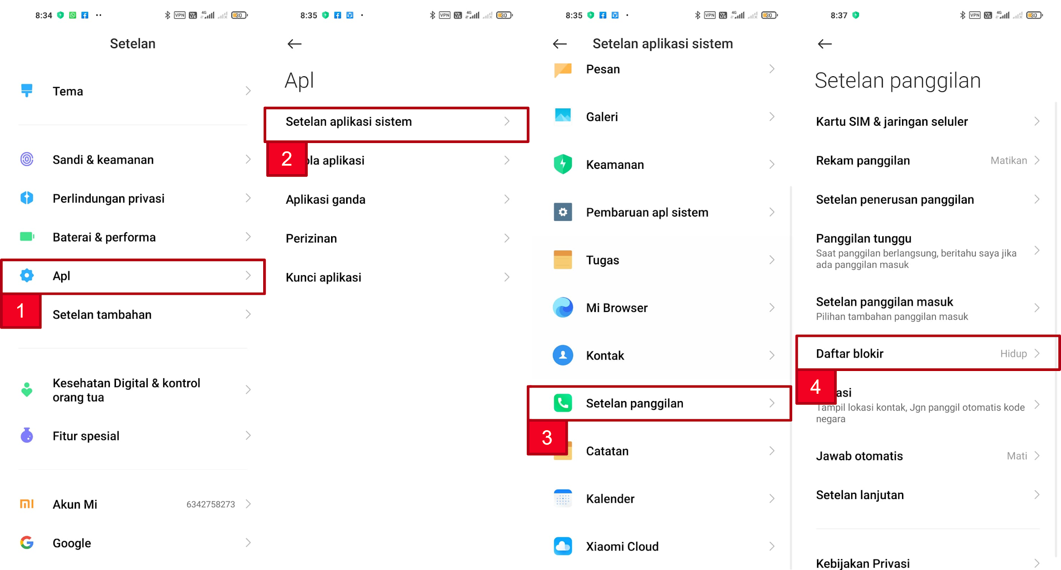Screen dimensions: 1061x570
Task: Select Apl menu item in Settings
Action: (133, 275)
